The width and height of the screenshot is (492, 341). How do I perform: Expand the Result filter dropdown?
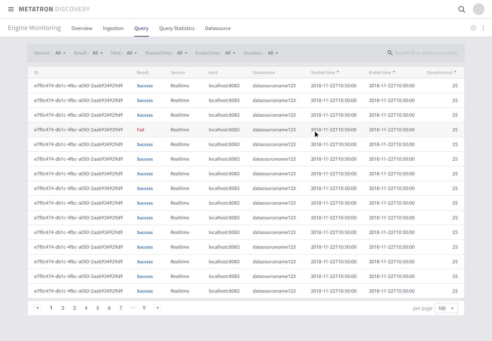pyautogui.click(x=98, y=53)
